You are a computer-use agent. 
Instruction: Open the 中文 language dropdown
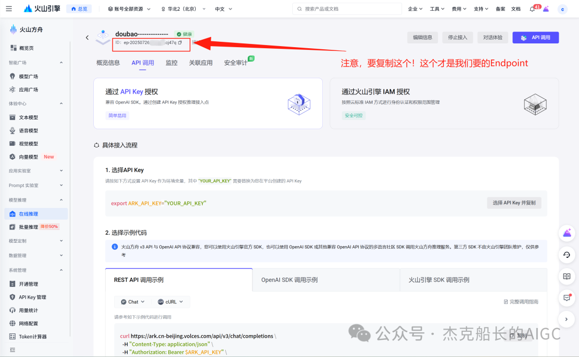[224, 9]
